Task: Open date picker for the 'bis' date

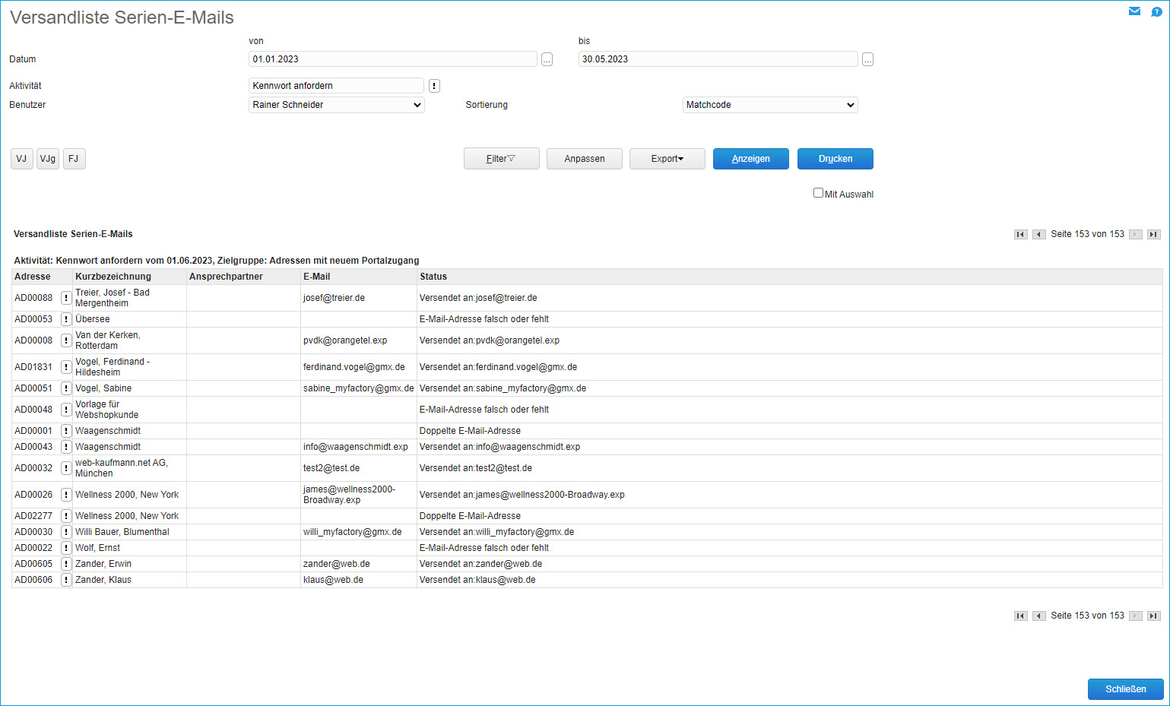Action: click(x=867, y=59)
